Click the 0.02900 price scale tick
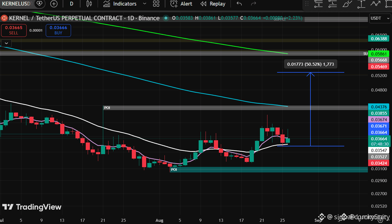392x224 pixels. click(379, 180)
